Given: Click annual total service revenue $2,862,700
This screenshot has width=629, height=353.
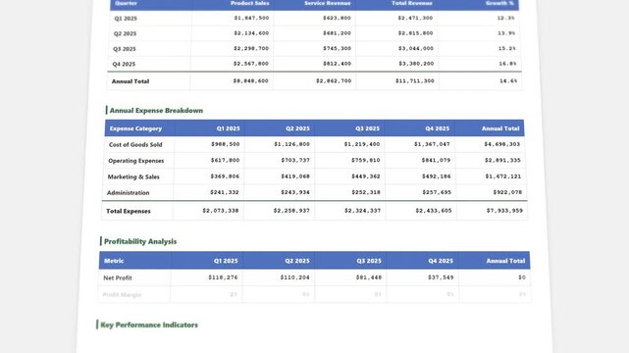Looking at the screenshot, I should (x=334, y=81).
